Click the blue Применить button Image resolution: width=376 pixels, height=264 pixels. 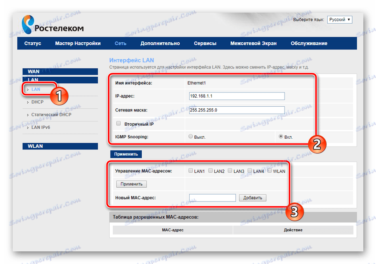(x=126, y=154)
